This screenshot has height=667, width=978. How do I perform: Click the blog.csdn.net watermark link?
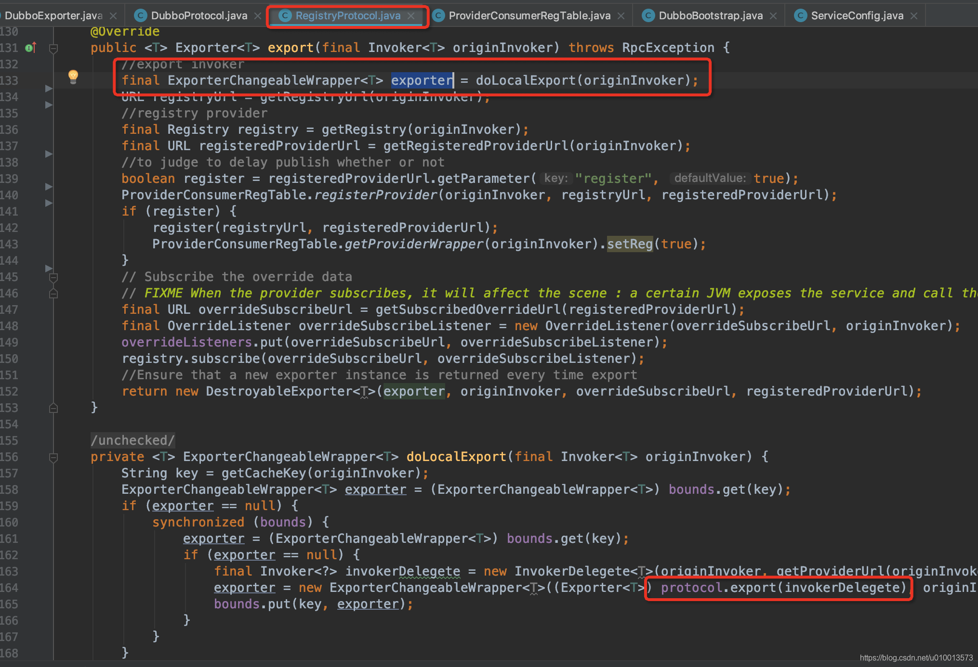(x=916, y=657)
